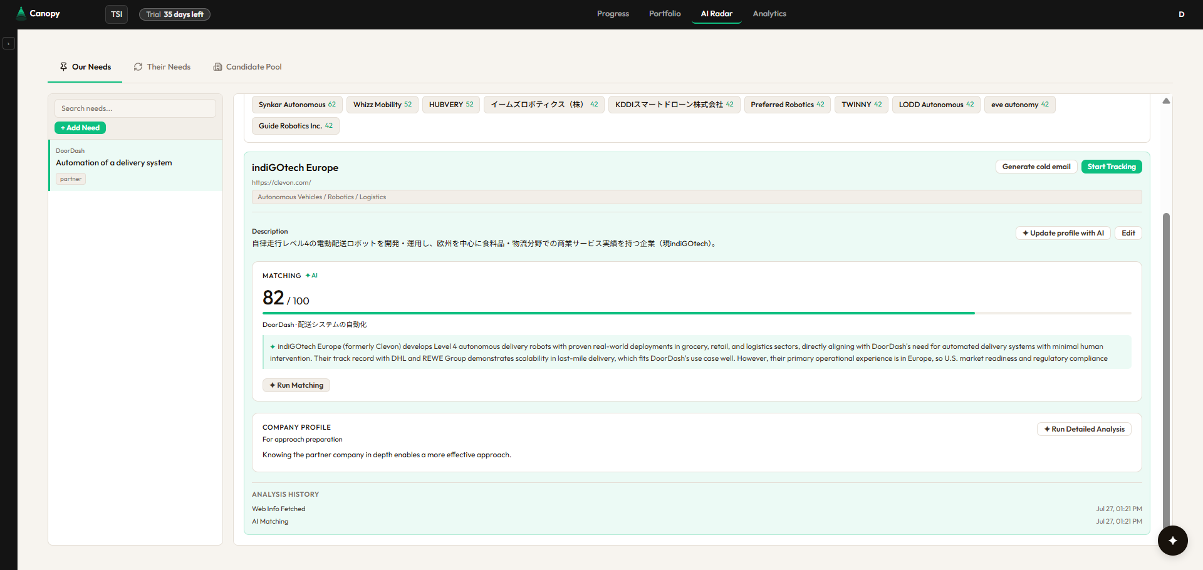The height and width of the screenshot is (570, 1203).
Task: Open the floating AI sparkle assistant button
Action: point(1172,541)
